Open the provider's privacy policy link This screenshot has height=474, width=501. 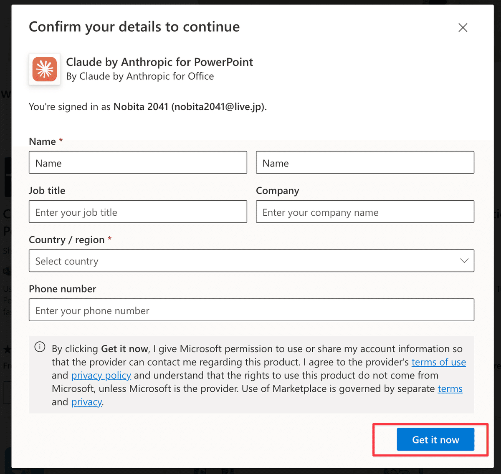click(101, 376)
